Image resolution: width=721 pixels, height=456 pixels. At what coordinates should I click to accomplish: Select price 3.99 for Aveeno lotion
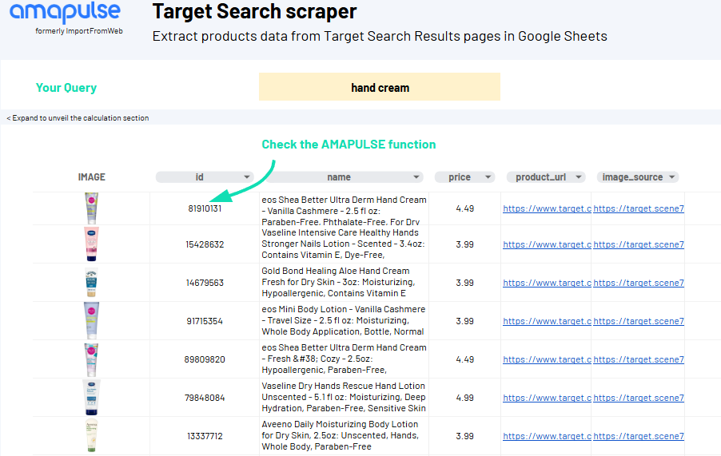pyautogui.click(x=465, y=436)
